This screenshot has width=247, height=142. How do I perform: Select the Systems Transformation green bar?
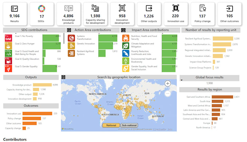tap(108, 38)
